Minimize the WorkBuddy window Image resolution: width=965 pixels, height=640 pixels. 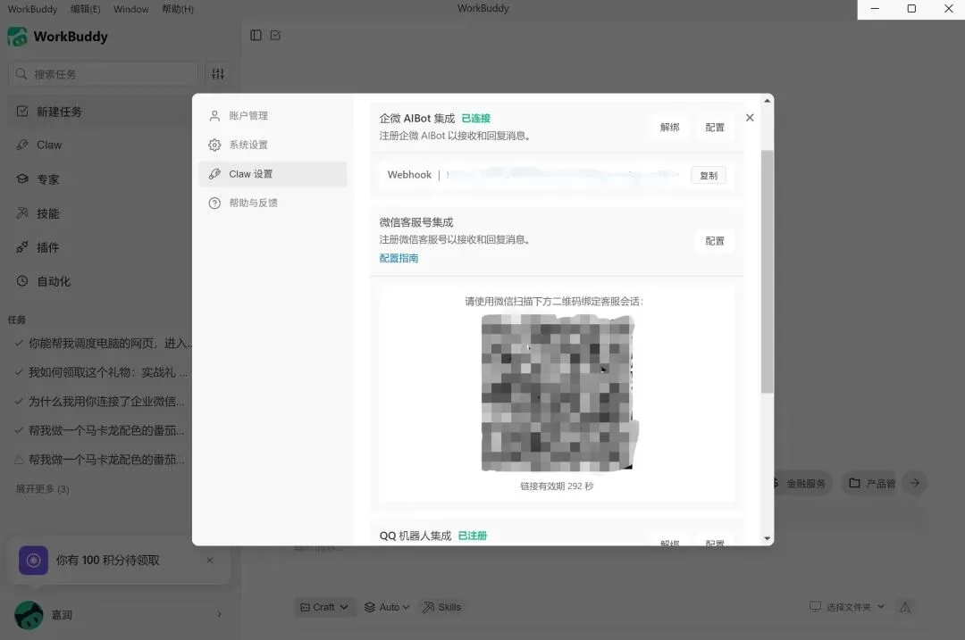click(875, 9)
